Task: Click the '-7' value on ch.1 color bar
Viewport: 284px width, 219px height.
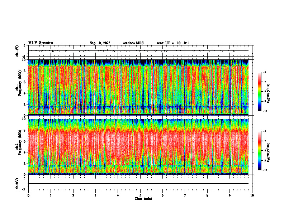Action: pyautogui.click(x=265, y=82)
